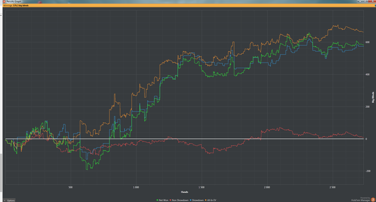Click the 'Big Blinds' y-axis title
The width and height of the screenshot is (376, 202).
click(x=373, y=98)
